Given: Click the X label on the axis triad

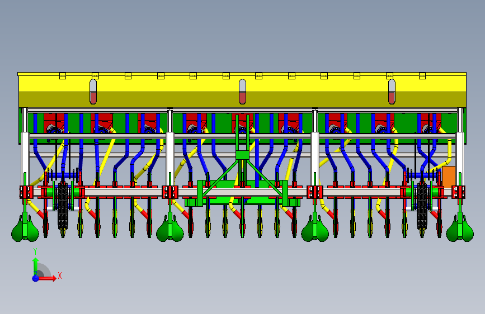Looking at the screenshot, I should [x=60, y=275].
